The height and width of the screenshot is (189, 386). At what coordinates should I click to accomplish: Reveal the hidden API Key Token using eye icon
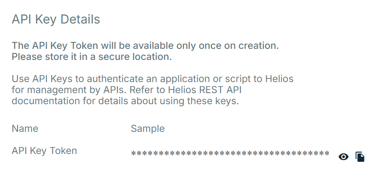coord(344,157)
